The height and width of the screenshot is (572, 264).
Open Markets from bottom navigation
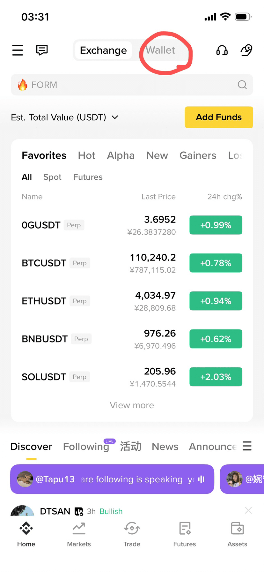79,535
